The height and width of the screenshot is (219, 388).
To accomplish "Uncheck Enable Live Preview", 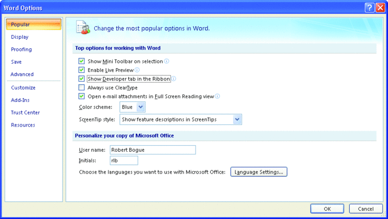I will pos(81,70).
